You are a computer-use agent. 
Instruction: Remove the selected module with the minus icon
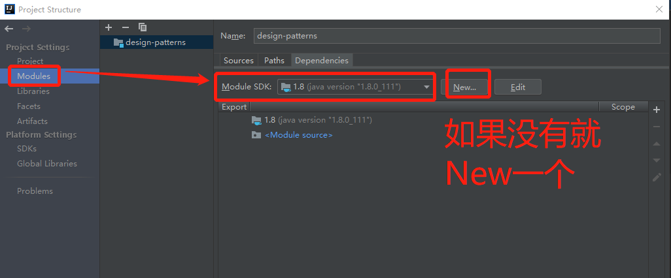pyautogui.click(x=126, y=27)
